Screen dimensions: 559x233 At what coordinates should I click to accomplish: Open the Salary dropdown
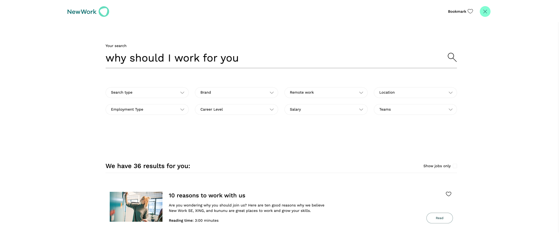pos(326,110)
